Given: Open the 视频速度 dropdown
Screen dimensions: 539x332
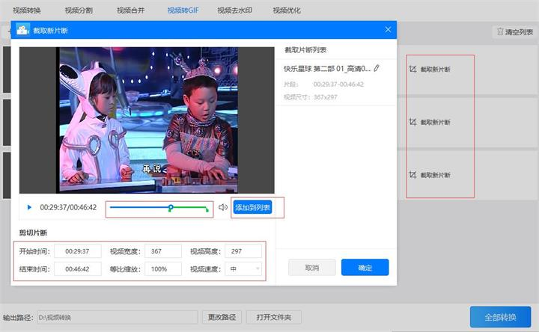Looking at the screenshot, I should click(x=243, y=269).
